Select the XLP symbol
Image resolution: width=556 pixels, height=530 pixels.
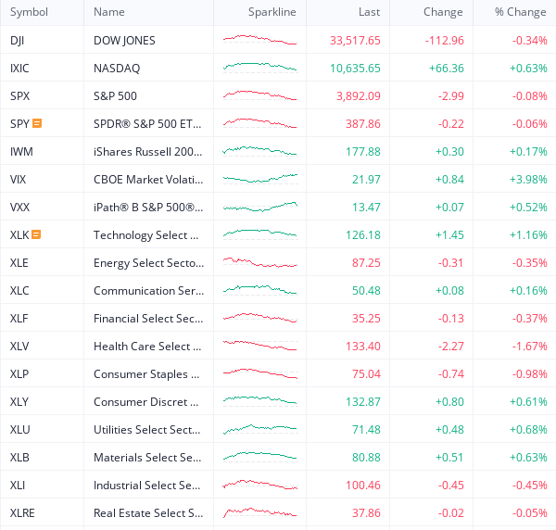click(x=19, y=374)
